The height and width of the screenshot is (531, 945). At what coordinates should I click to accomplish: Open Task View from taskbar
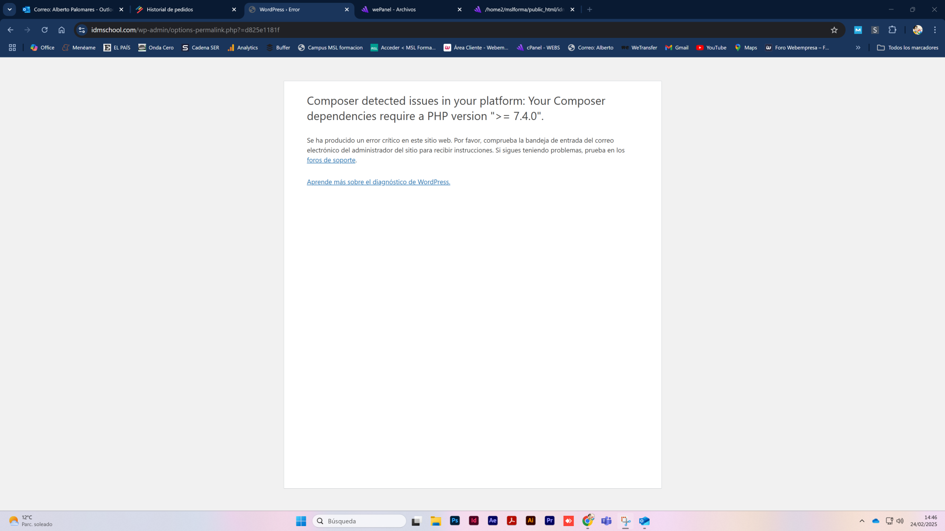[x=416, y=521]
